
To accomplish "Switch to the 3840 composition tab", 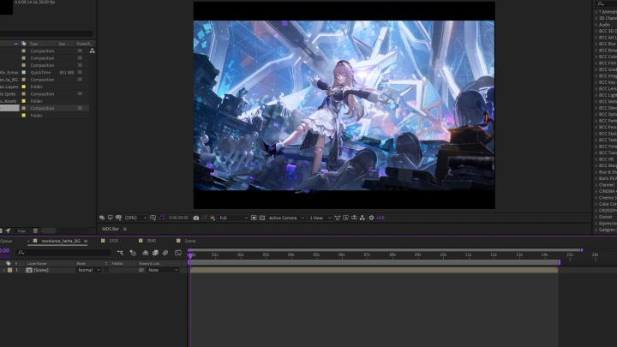I will (x=151, y=241).
